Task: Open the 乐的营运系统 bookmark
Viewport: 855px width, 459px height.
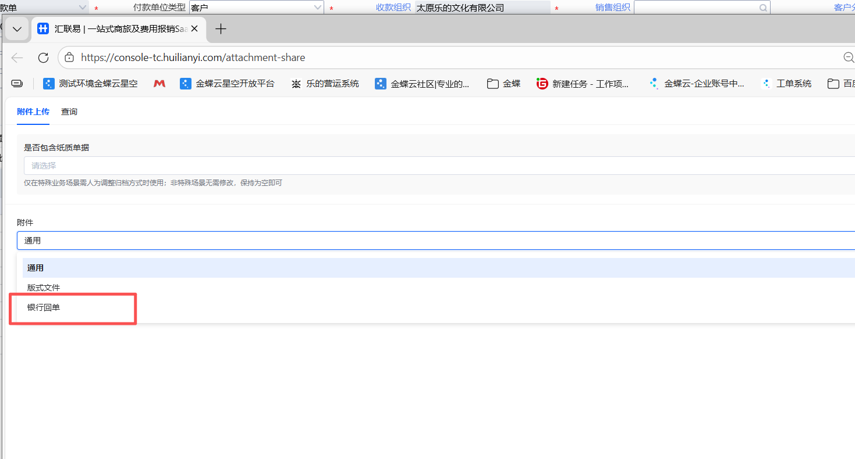Action: pyautogui.click(x=325, y=84)
